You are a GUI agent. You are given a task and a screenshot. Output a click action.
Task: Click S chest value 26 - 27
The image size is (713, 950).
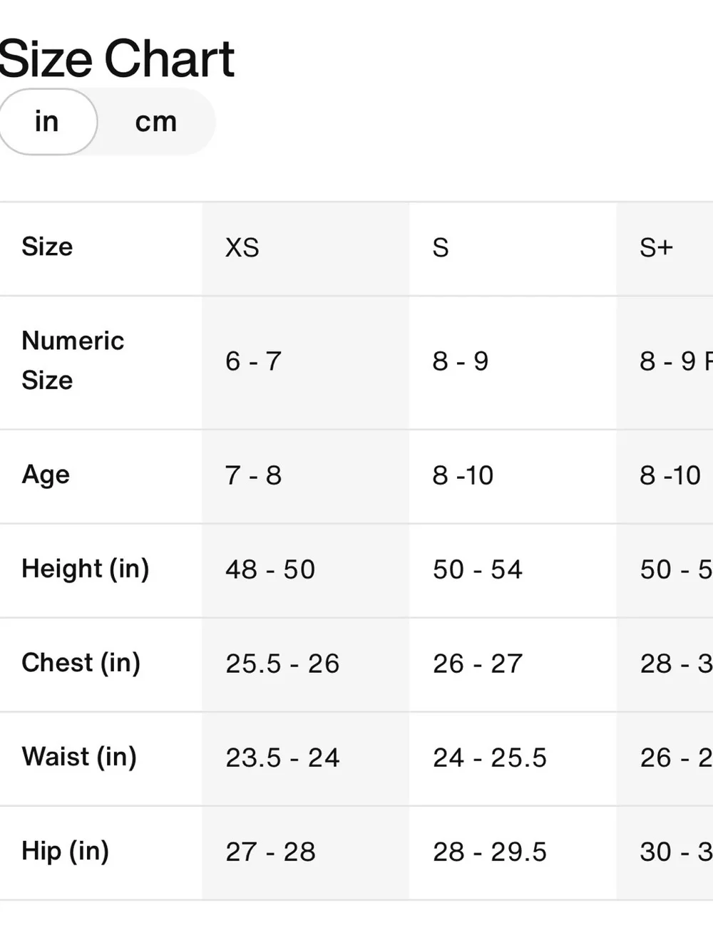click(478, 664)
